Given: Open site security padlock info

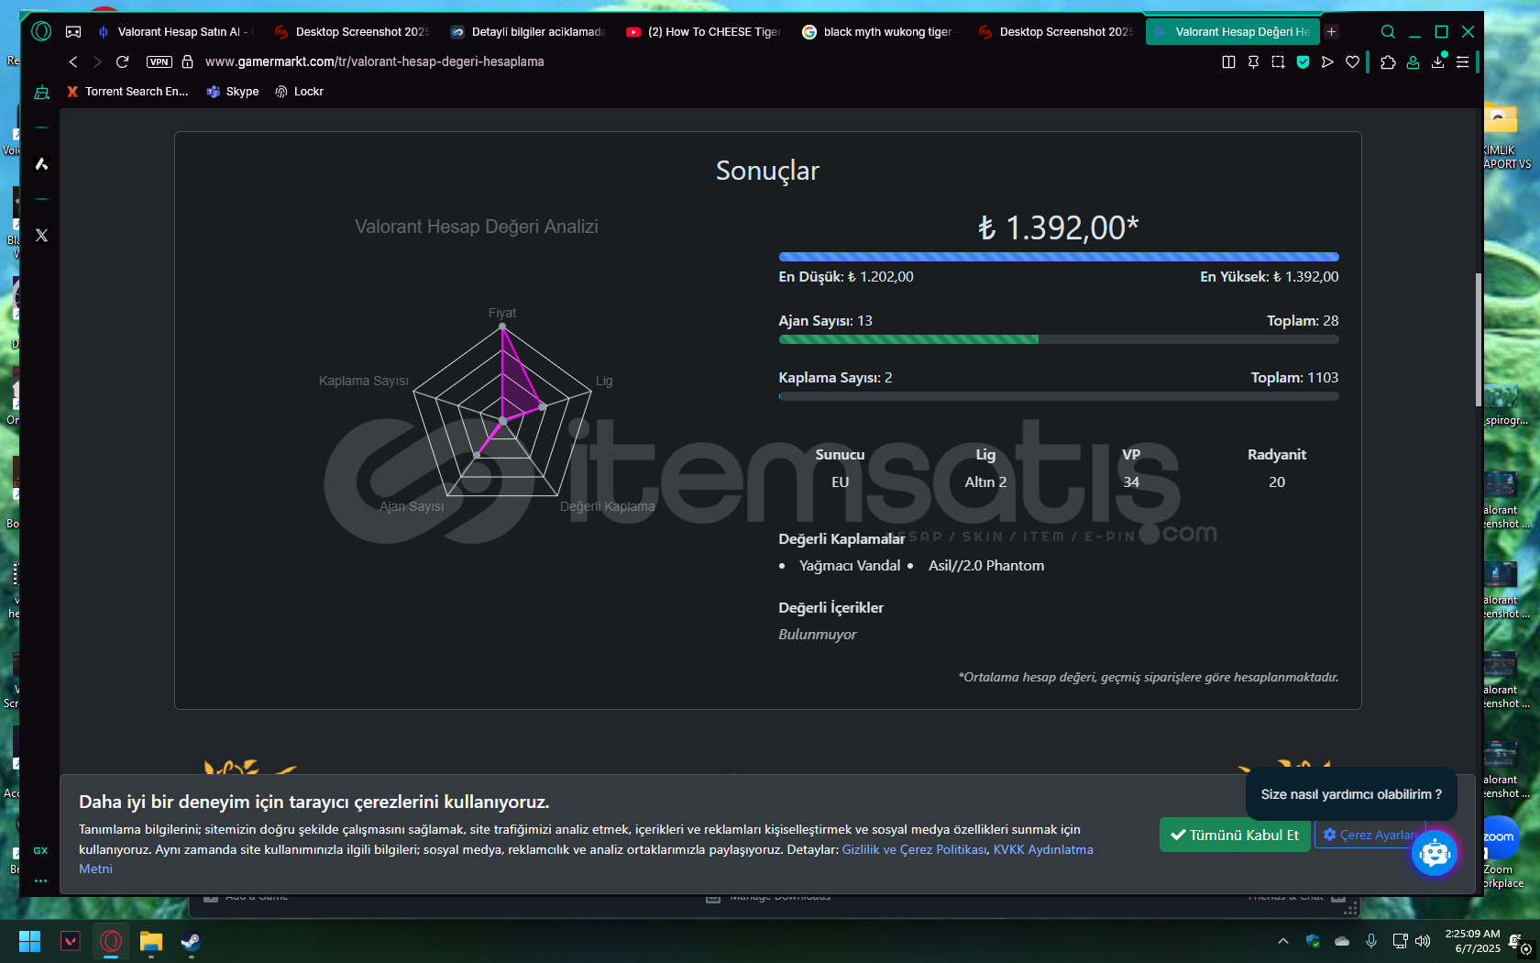Looking at the screenshot, I should coord(187,61).
